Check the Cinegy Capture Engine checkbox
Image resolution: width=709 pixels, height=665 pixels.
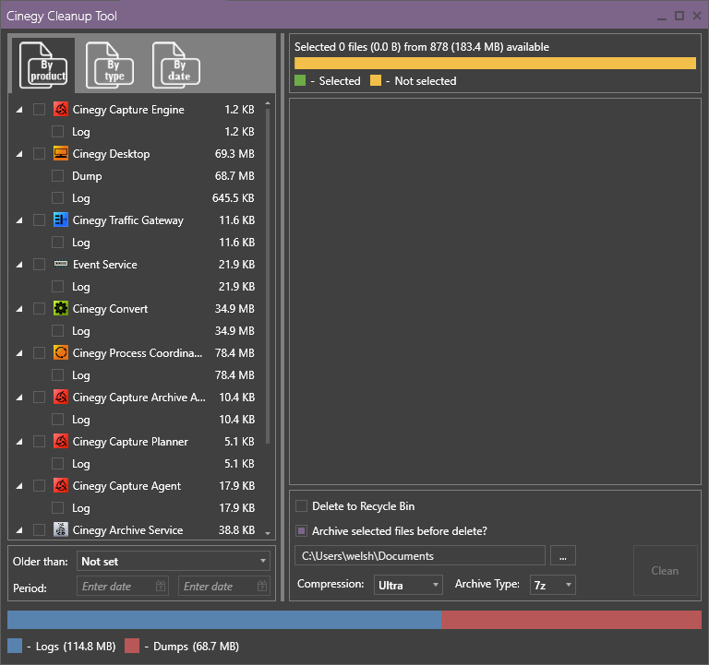click(x=40, y=110)
